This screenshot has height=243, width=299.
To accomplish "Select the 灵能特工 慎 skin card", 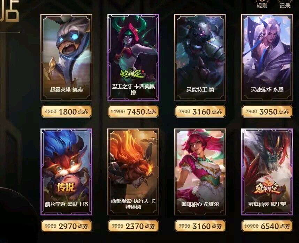I will pos(200,57).
